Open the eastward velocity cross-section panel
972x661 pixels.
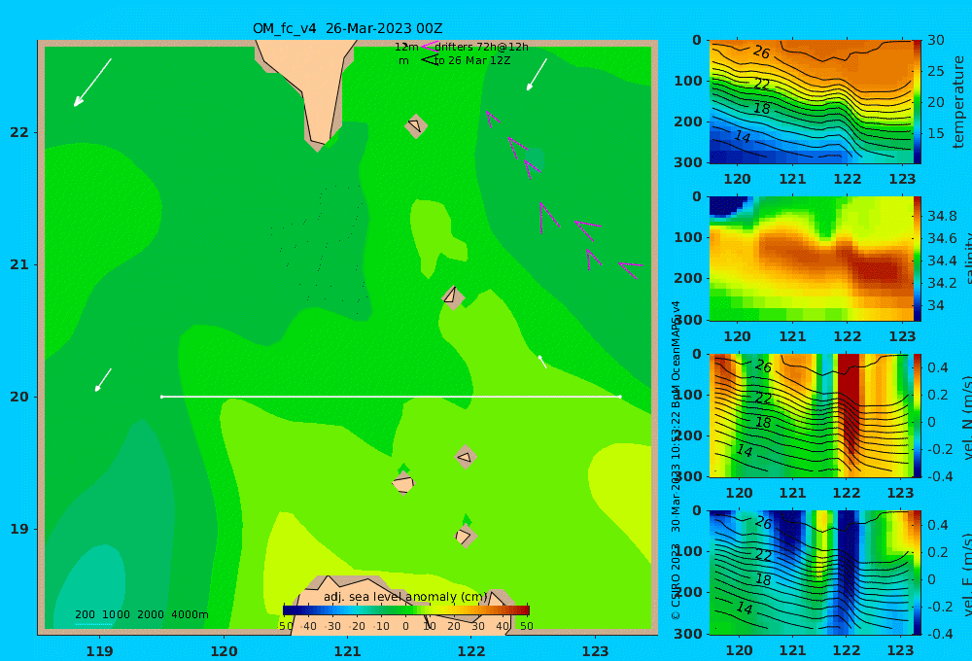(811, 573)
